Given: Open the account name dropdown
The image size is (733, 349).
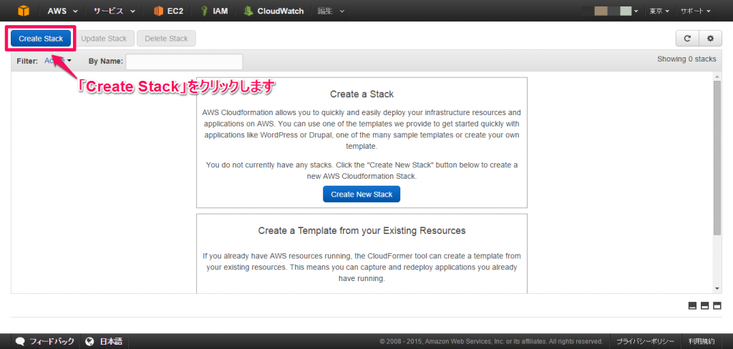Looking at the screenshot, I should pyautogui.click(x=616, y=11).
